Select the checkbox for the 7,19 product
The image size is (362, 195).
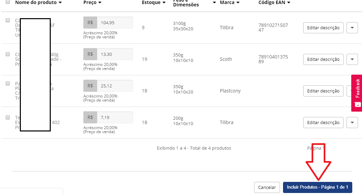point(8,117)
